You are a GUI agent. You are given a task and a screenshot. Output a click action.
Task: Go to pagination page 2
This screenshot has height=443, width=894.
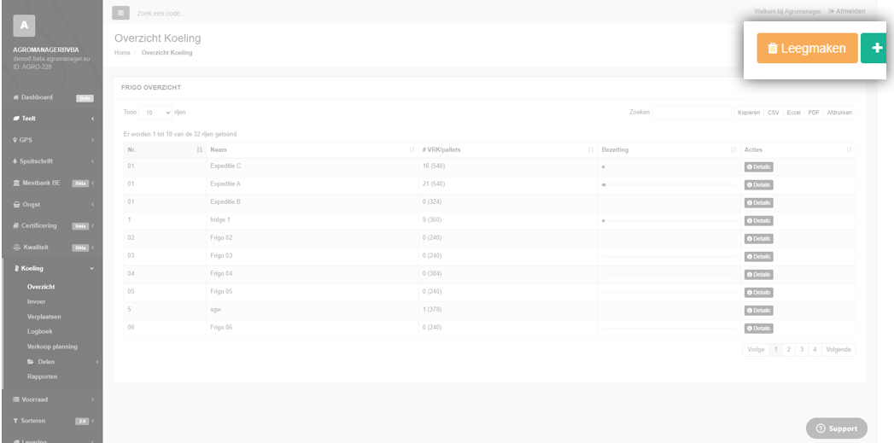pos(788,349)
